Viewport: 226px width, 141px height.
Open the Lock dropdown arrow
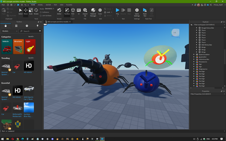coord(112,12)
